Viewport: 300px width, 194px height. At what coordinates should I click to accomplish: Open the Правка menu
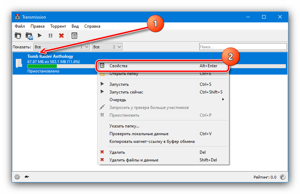point(38,26)
